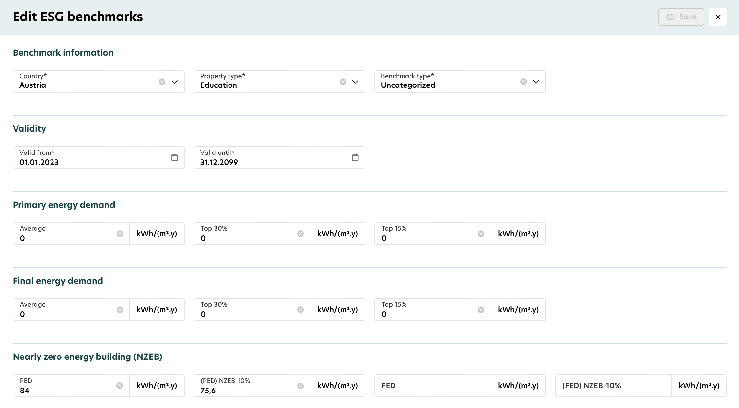Click the Save button
739x408 pixels.
click(x=681, y=17)
